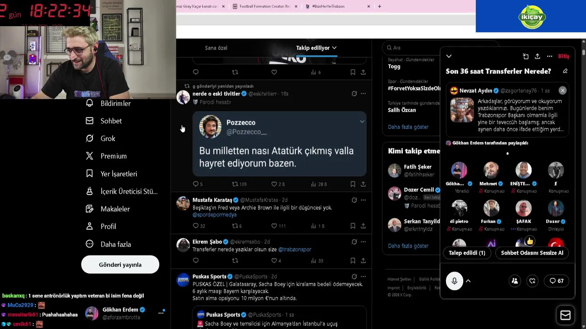Open Space participants people icon
The image size is (586, 329).
(x=515, y=281)
